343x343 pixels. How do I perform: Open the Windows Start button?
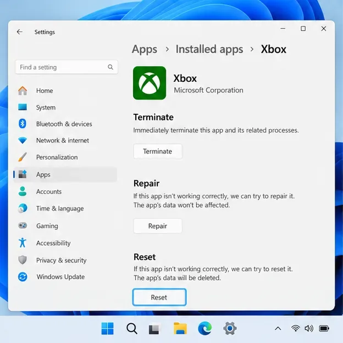click(x=107, y=328)
